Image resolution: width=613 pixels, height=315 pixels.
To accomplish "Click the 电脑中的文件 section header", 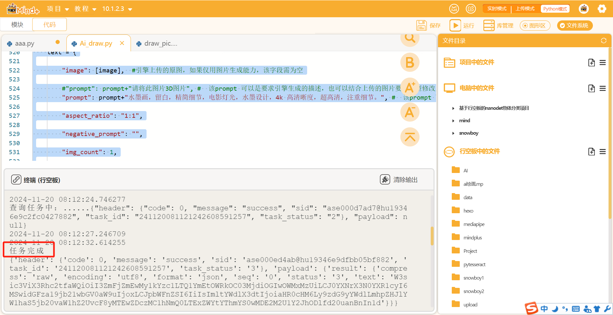I will click(x=477, y=88).
